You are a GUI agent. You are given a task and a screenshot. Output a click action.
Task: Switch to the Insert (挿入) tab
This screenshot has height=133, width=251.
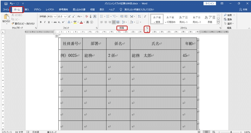pos(27,9)
